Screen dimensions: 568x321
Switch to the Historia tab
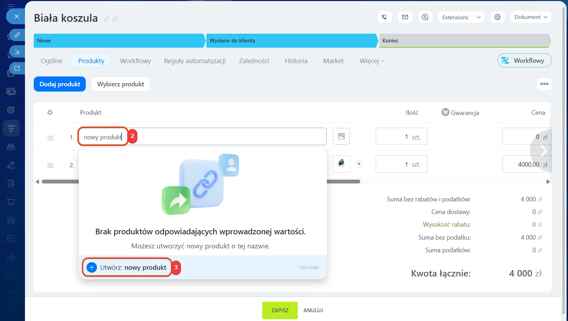(x=296, y=61)
